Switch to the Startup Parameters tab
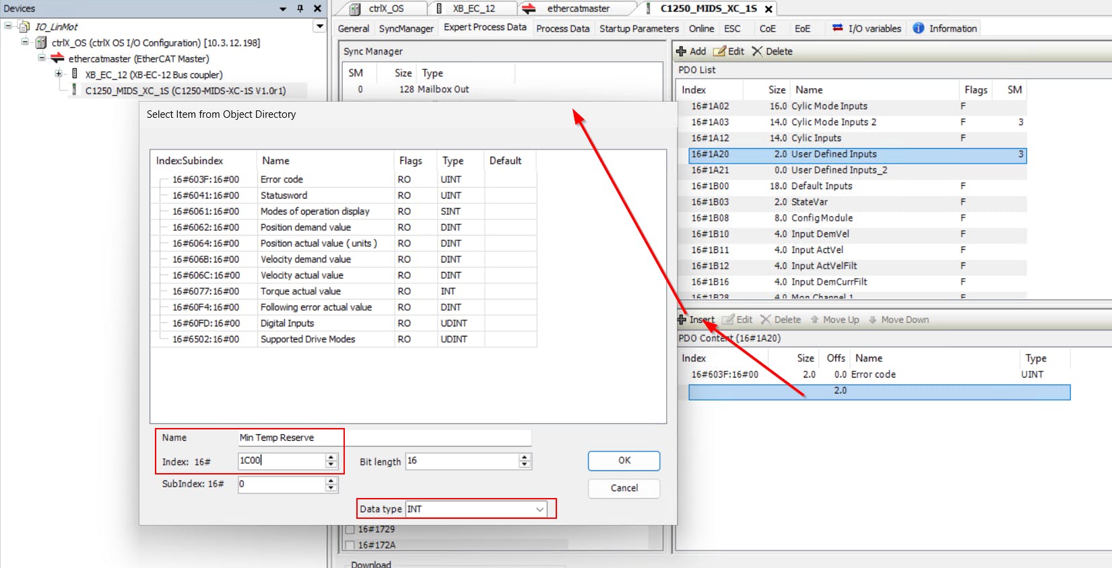Screen dimensions: 1112x568 (639, 28)
